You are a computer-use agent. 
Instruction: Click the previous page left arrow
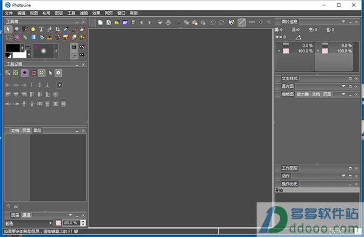coord(141,22)
